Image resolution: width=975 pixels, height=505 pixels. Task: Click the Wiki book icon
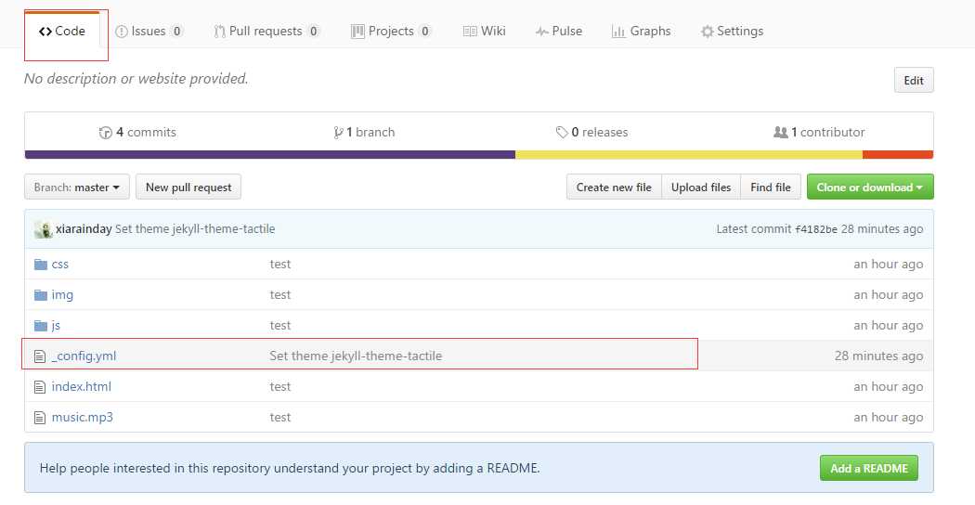[x=470, y=32]
